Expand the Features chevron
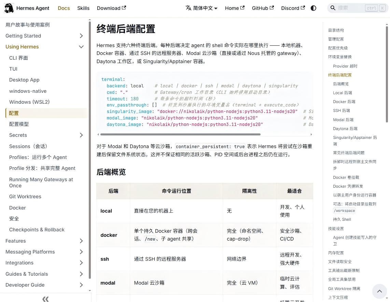Viewport: 390px width, 302px height. (81, 241)
